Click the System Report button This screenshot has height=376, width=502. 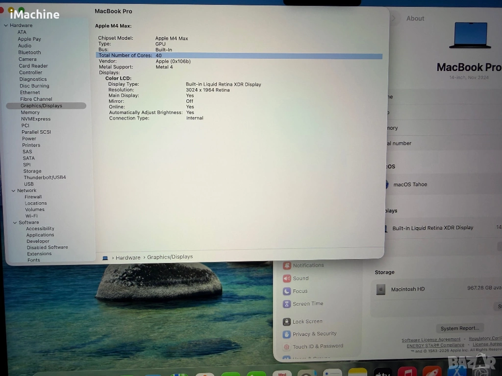tap(459, 329)
